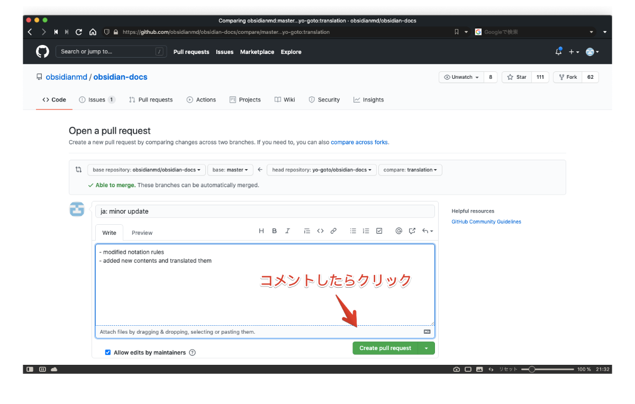
Task: Add a bulleted list
Action: [x=353, y=231]
